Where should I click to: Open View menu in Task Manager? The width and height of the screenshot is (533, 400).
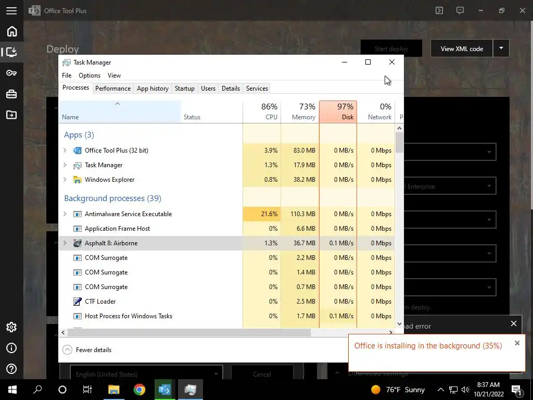pyautogui.click(x=114, y=76)
